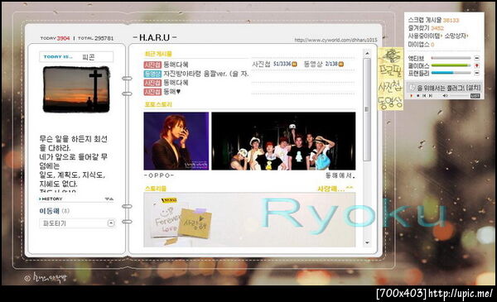The height and width of the screenshot is (302, 497).
Task: Click the -OPPO- caption
Action: tap(159, 175)
